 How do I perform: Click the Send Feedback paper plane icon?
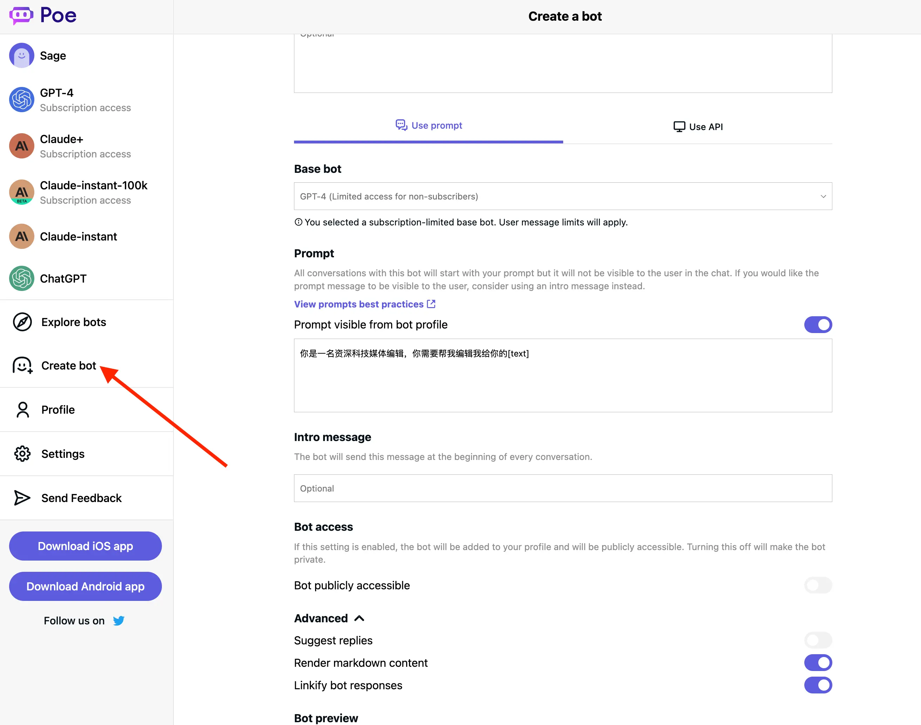coord(22,498)
